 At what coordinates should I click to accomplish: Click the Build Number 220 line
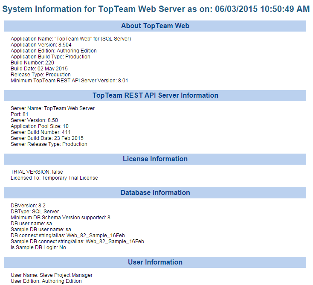click(32, 63)
